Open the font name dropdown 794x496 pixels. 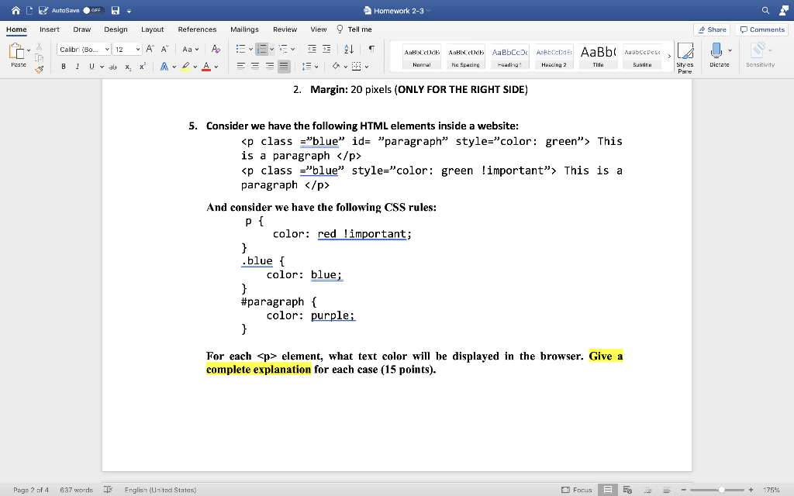[106, 49]
